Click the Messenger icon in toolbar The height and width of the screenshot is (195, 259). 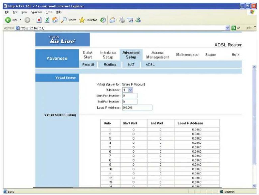tap(138, 20)
